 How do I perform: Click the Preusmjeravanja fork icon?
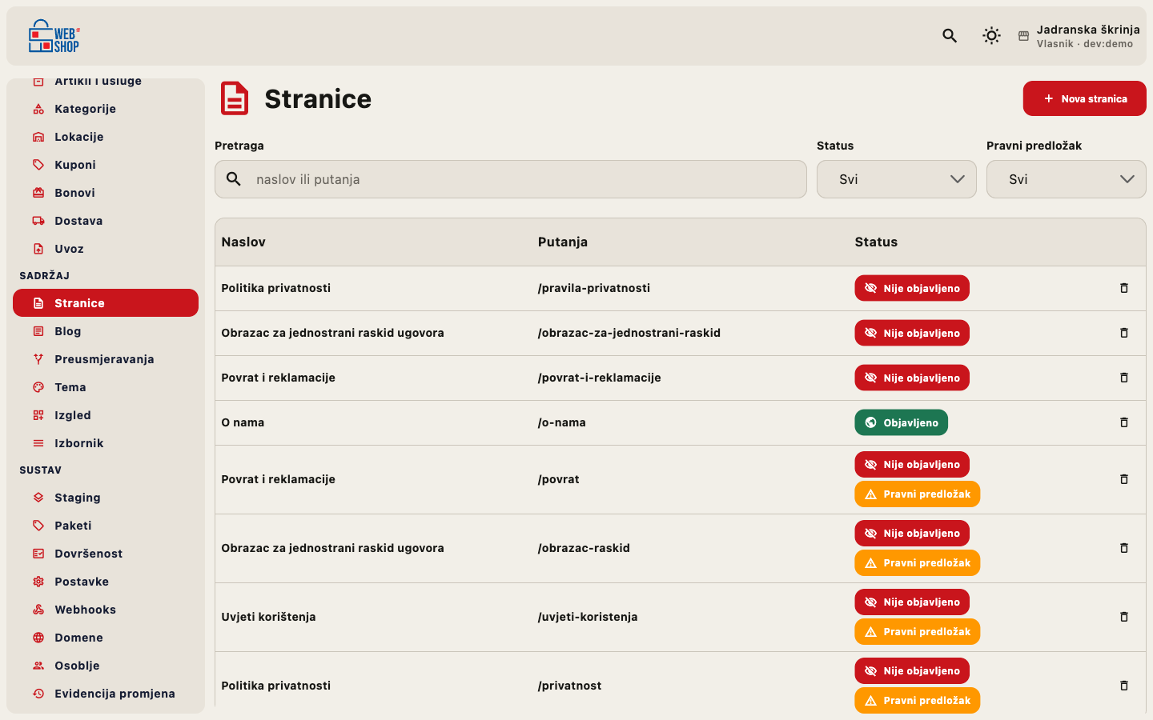click(38, 359)
